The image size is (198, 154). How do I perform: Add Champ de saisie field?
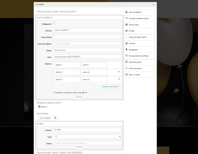[139, 68]
